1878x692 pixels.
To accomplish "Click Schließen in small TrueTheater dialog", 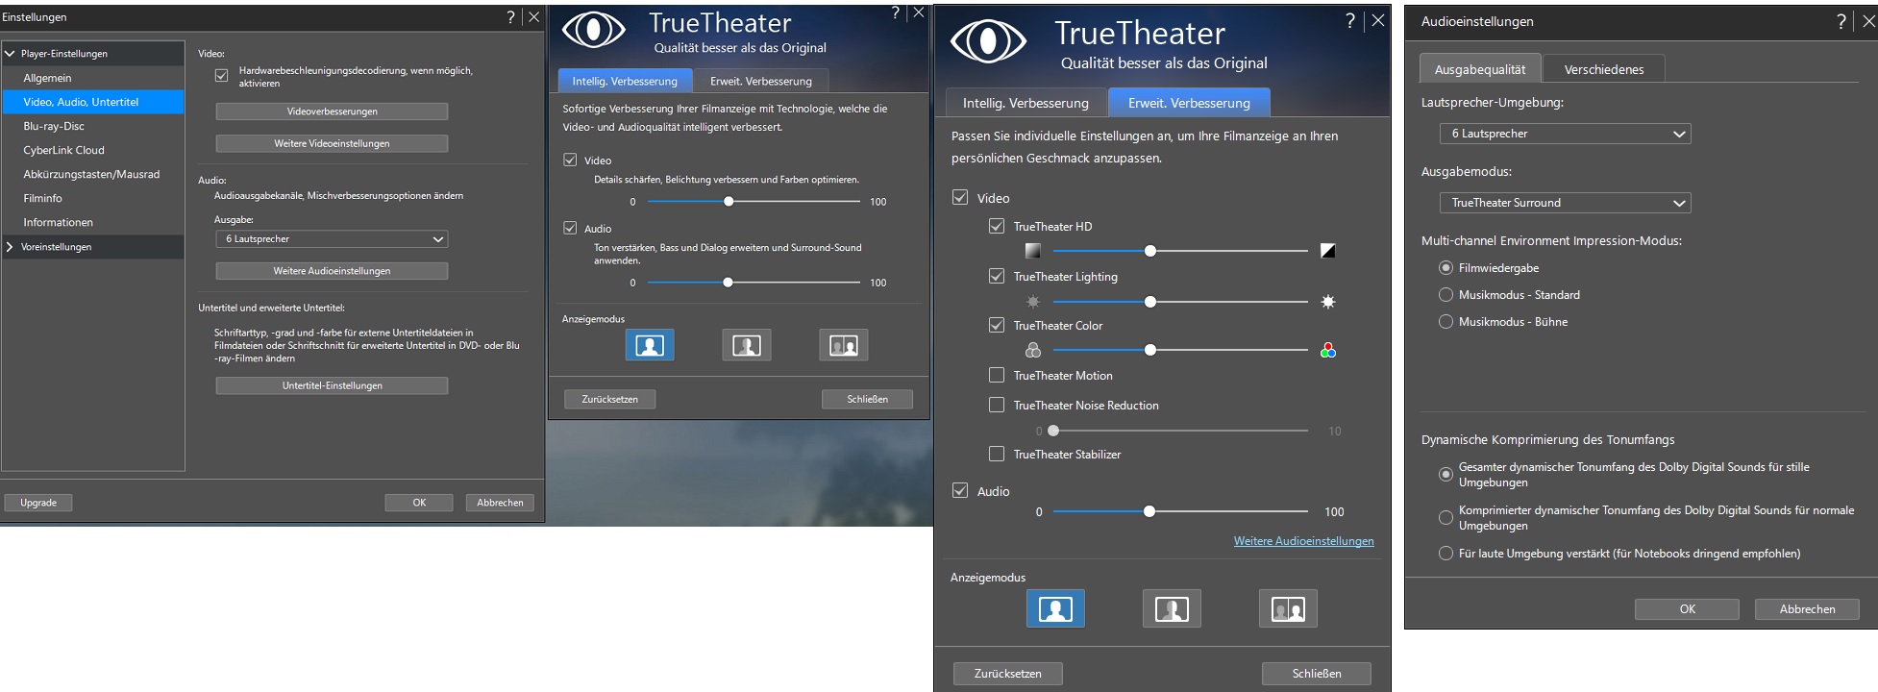I will (x=867, y=399).
